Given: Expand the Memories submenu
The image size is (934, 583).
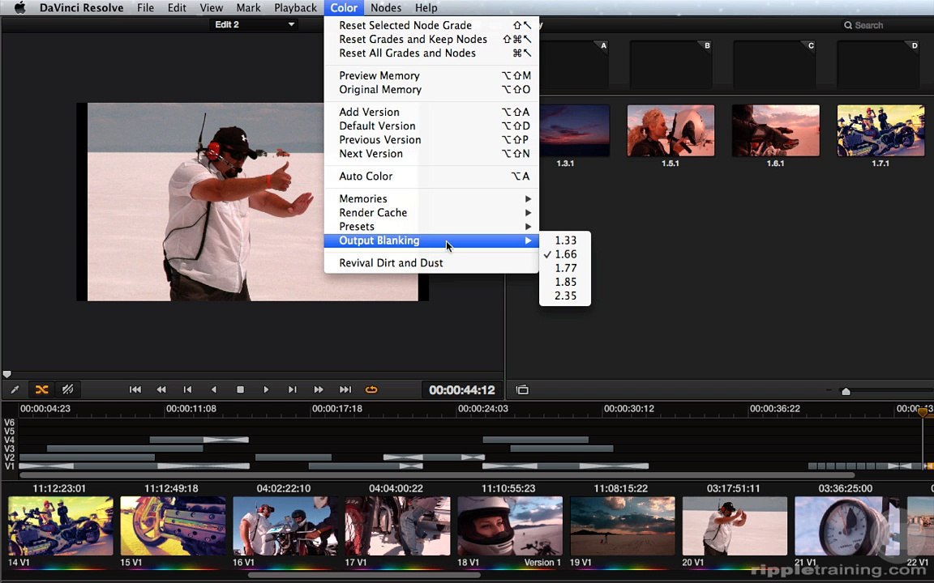Looking at the screenshot, I should click(431, 198).
